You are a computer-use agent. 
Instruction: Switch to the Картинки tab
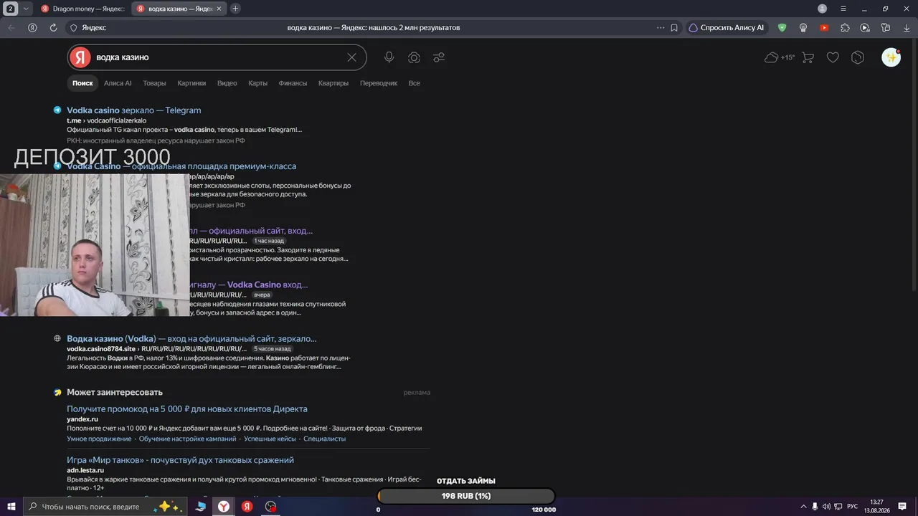click(191, 83)
